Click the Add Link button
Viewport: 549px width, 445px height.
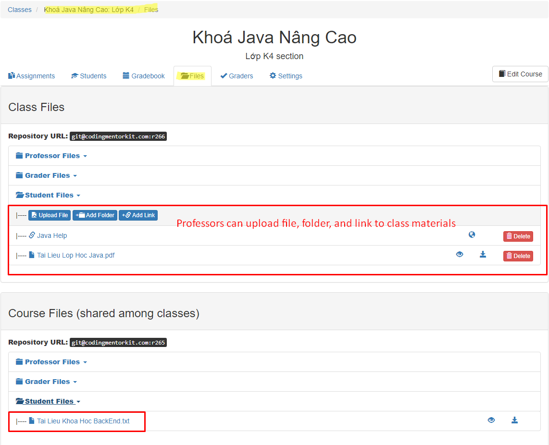pos(138,215)
